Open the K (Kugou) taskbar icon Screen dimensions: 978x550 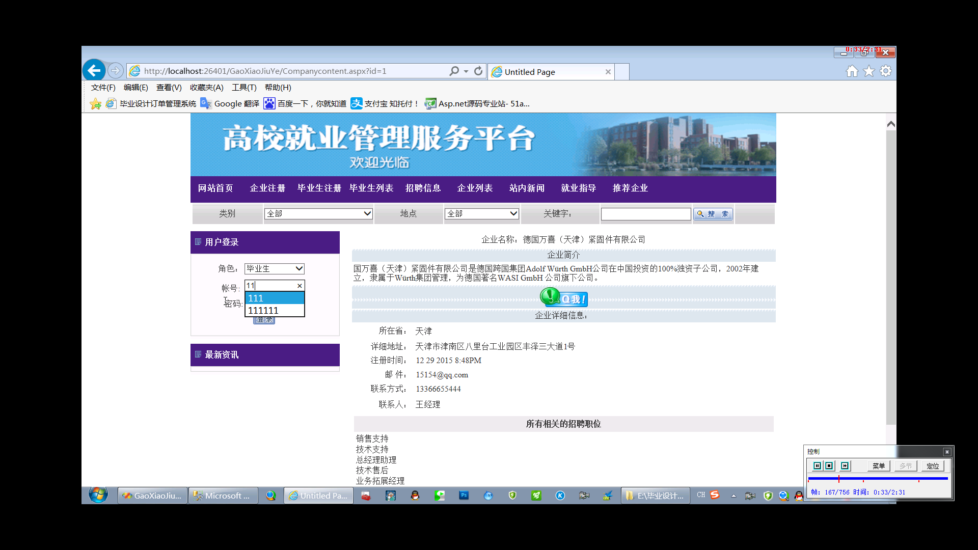560,496
